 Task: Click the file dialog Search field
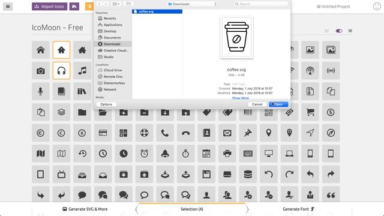261,4
